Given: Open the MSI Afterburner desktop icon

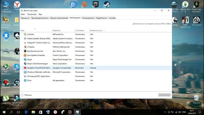Looking at the screenshot, I should click(x=6, y=69).
